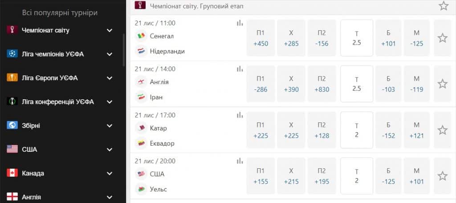Expand the Збірні sidebar category
This screenshot has height=203, width=456.
pos(110,126)
